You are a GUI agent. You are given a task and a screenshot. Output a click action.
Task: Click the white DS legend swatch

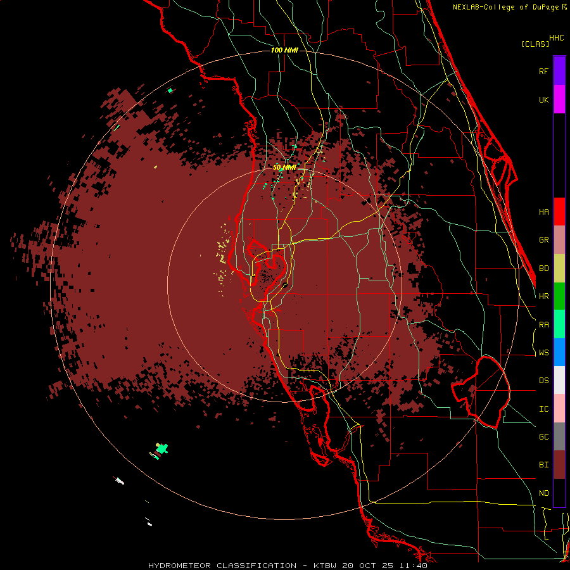click(559, 380)
